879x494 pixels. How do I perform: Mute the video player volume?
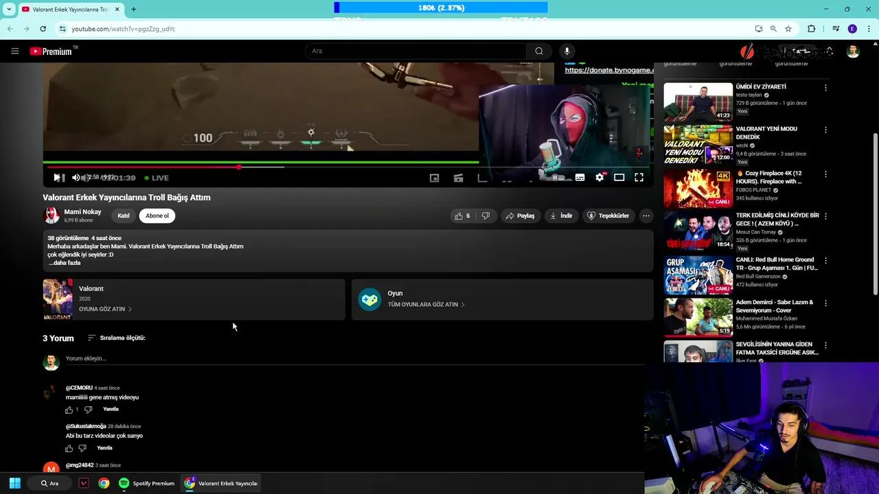coord(76,178)
